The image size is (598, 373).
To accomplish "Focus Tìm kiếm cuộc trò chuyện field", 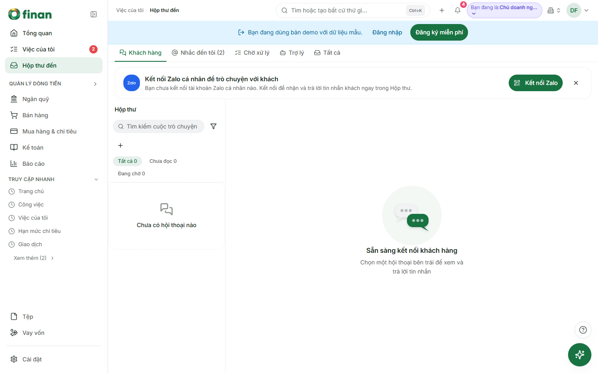I will pos(159,126).
